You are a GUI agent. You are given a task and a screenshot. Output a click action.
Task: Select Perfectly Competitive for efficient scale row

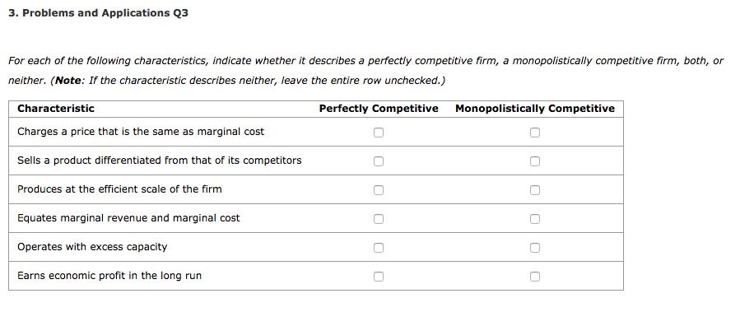379,190
